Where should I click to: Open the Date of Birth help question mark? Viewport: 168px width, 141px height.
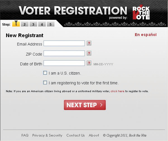pyautogui.click(x=89, y=63)
